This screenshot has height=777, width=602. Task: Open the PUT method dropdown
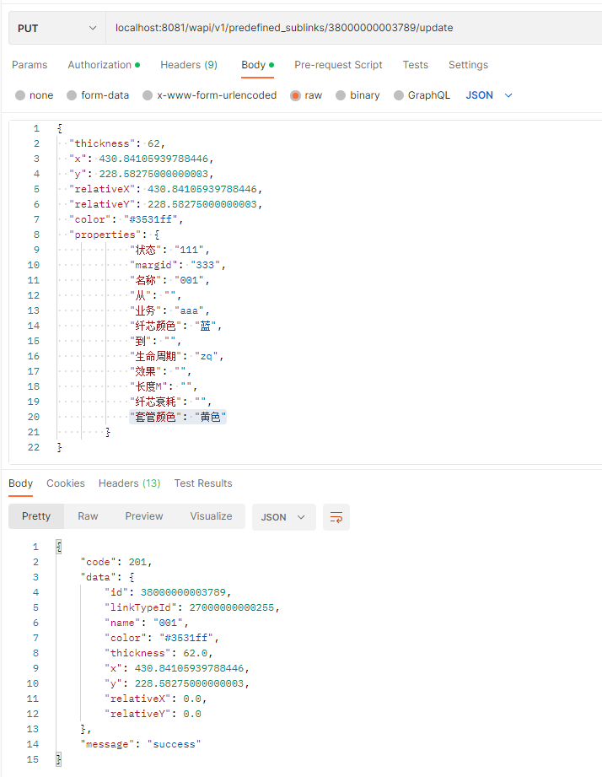pos(56,28)
